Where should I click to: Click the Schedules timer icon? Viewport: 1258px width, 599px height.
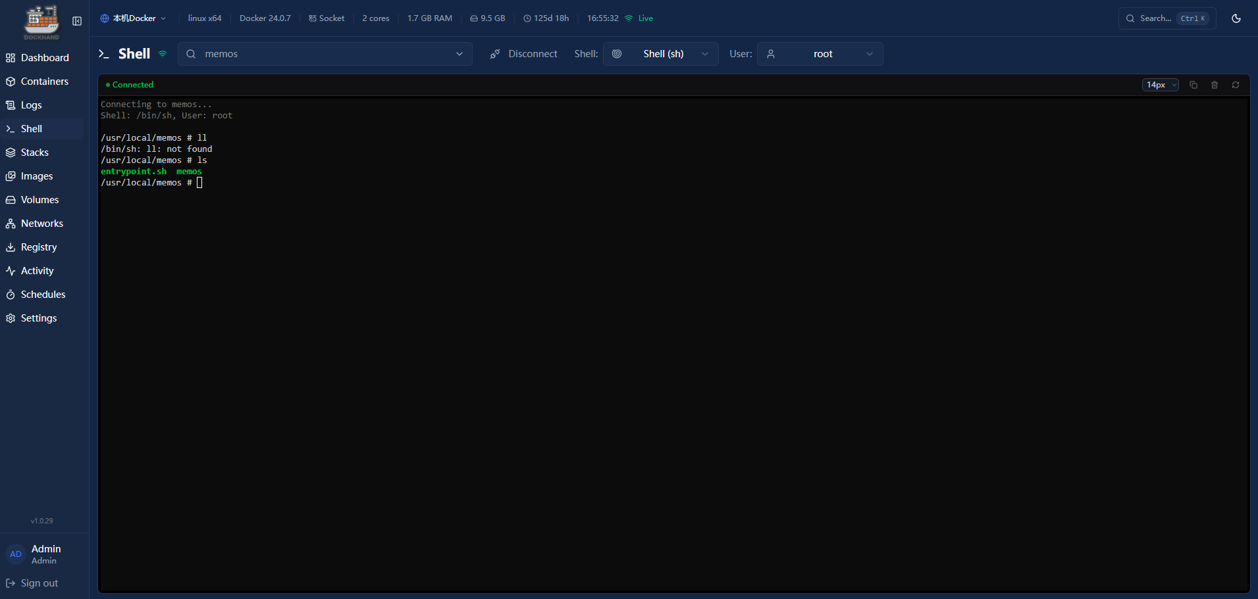11,295
